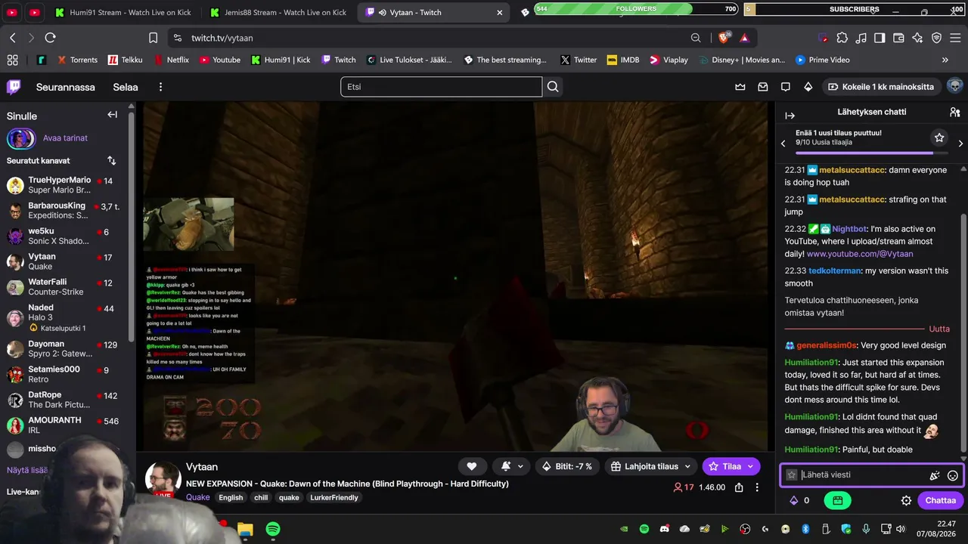Open the Leo AI sparkle icon
Viewport: 968px width, 544px height.
[x=917, y=38]
